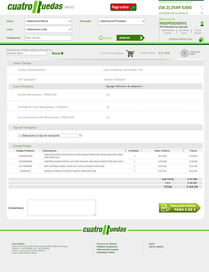Click the phone icon beside customer service number
This screenshot has height=272, width=209.
point(202,8)
